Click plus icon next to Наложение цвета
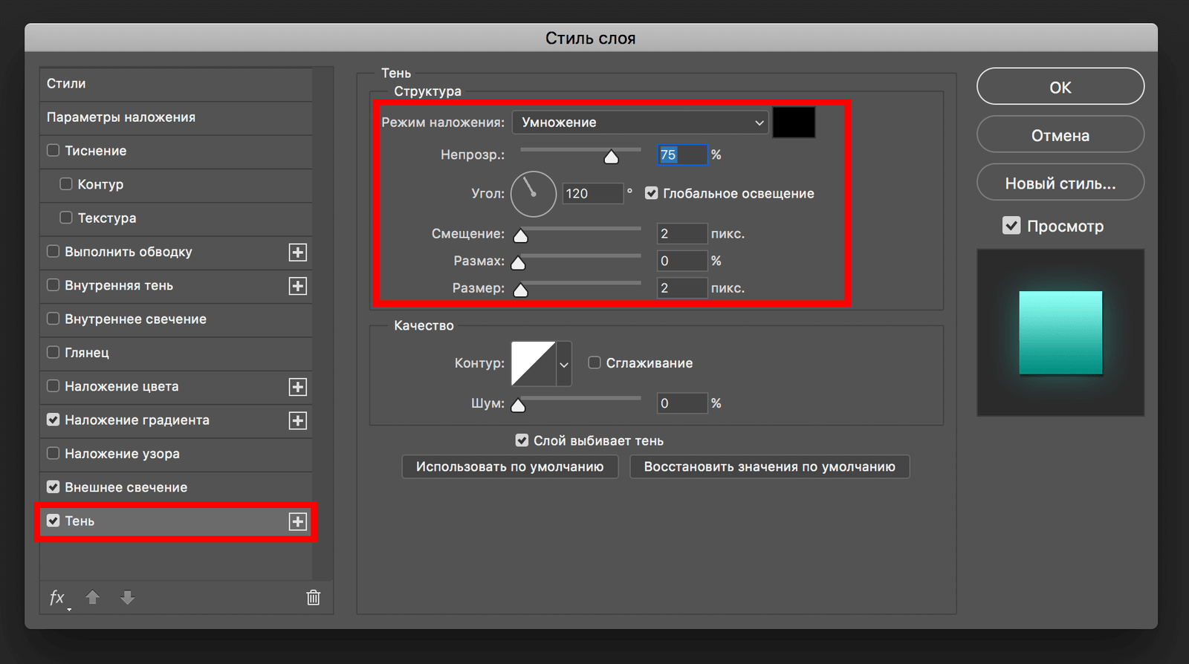Image resolution: width=1189 pixels, height=664 pixels. (x=298, y=387)
